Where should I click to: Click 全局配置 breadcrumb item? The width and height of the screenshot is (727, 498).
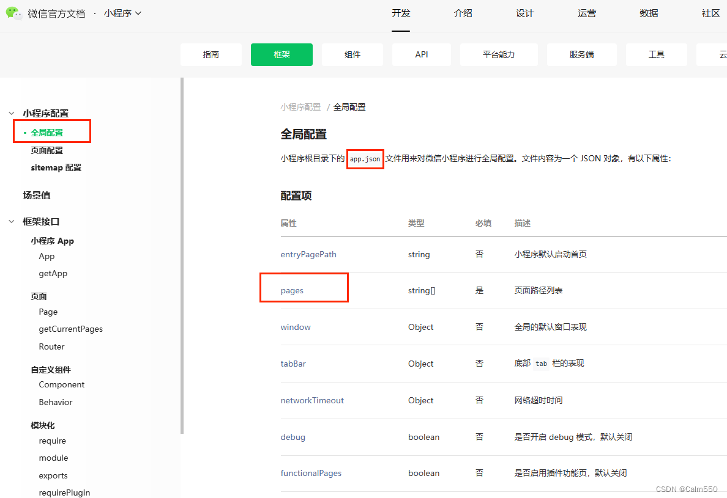point(349,107)
